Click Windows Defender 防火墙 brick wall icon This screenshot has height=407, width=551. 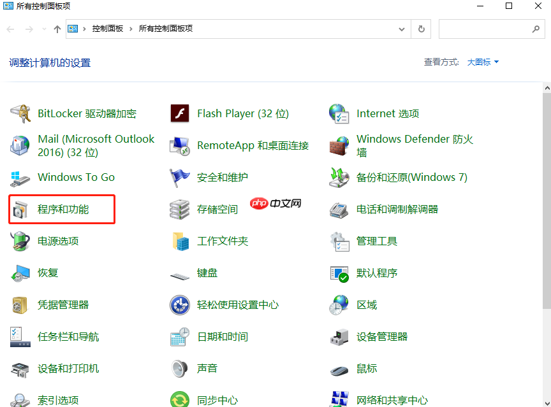[339, 146]
